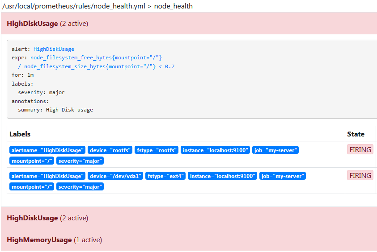The width and height of the screenshot is (377, 252).
Task: Open the HighDiskUsage alert name link in the rule
Action: point(54,49)
